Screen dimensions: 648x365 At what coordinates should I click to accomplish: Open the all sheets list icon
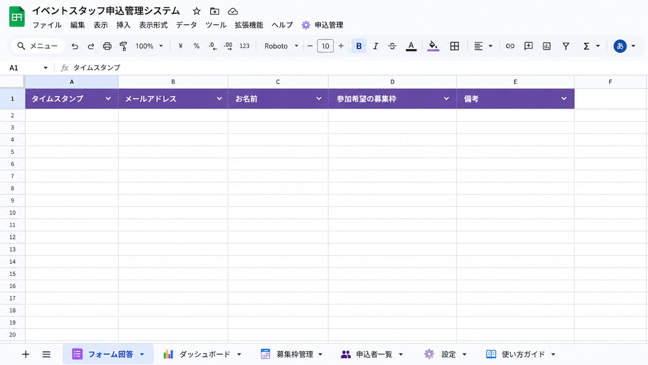[46, 354]
